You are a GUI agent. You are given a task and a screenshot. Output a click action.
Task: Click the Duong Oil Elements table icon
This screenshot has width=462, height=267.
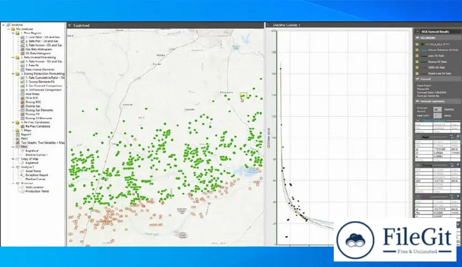coord(23,118)
